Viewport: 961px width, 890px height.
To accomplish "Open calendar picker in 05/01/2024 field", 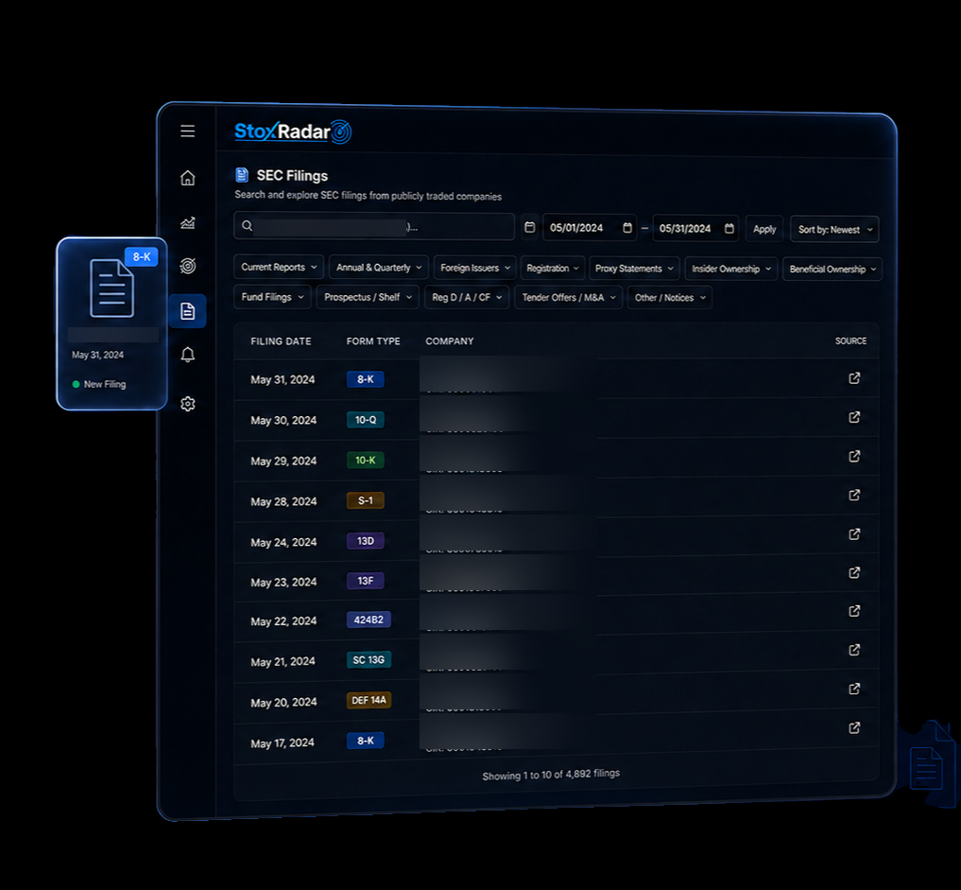I will [x=627, y=228].
